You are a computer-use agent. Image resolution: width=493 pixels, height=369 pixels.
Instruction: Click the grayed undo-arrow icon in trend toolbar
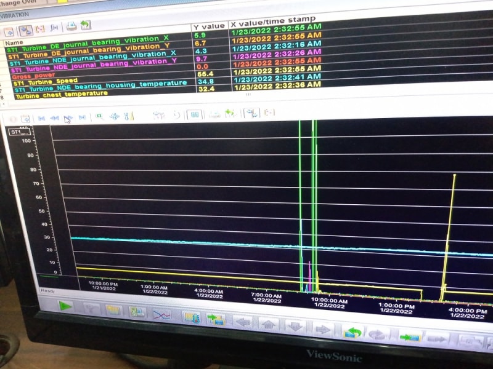(x=177, y=115)
